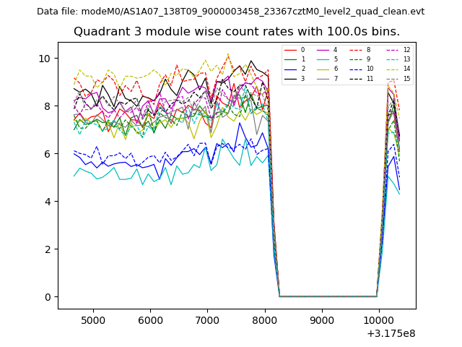Click the red solid line legend swatch for module 0
Screen dimensions: 462x347
pyautogui.click(x=290, y=50)
